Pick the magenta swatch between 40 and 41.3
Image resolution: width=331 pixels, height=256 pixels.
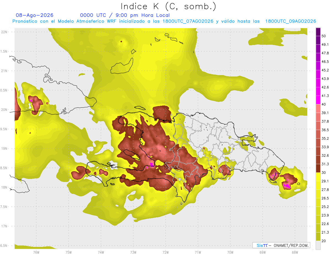click(x=318, y=100)
